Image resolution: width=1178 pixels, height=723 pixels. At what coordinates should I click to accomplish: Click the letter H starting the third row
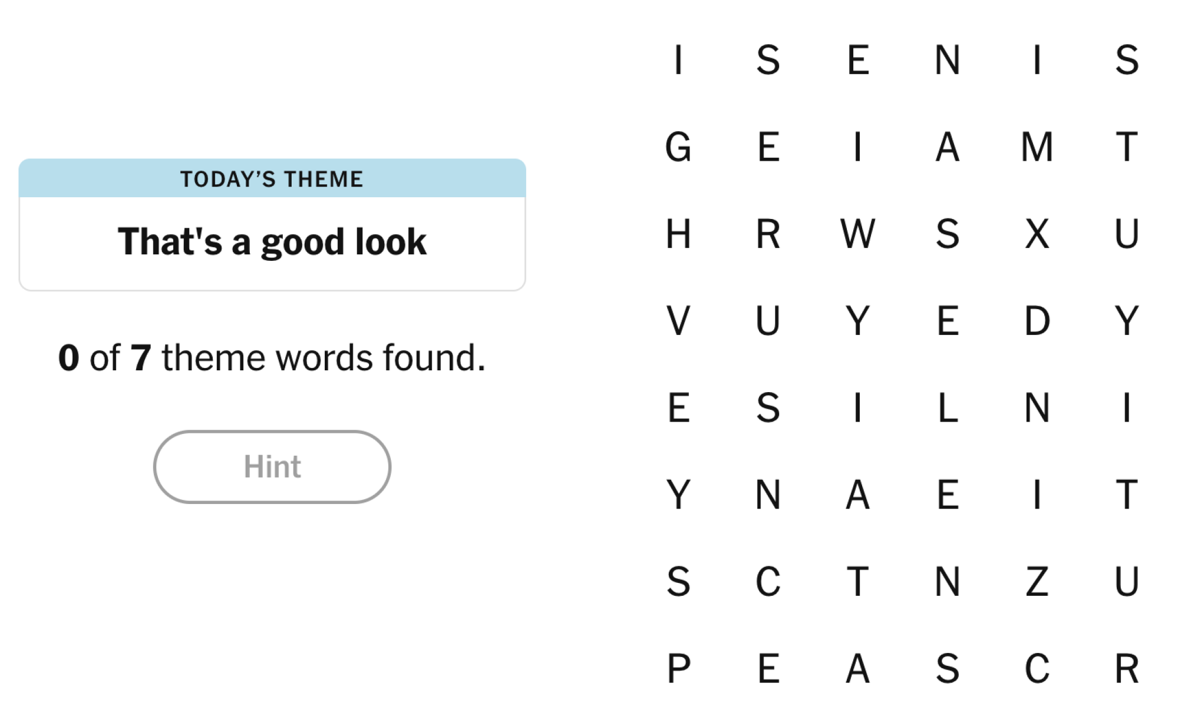pos(678,235)
